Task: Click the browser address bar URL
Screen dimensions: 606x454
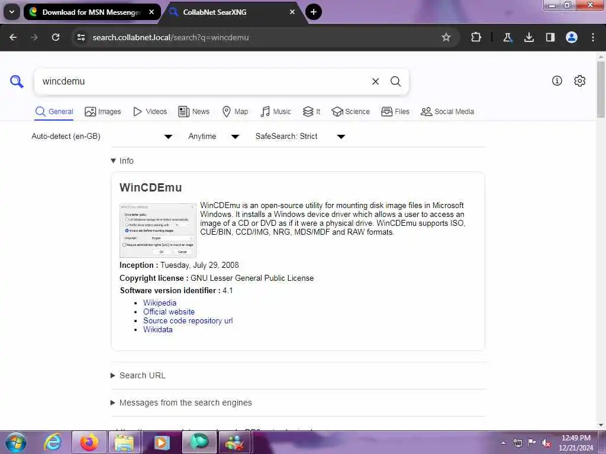Action: click(170, 37)
